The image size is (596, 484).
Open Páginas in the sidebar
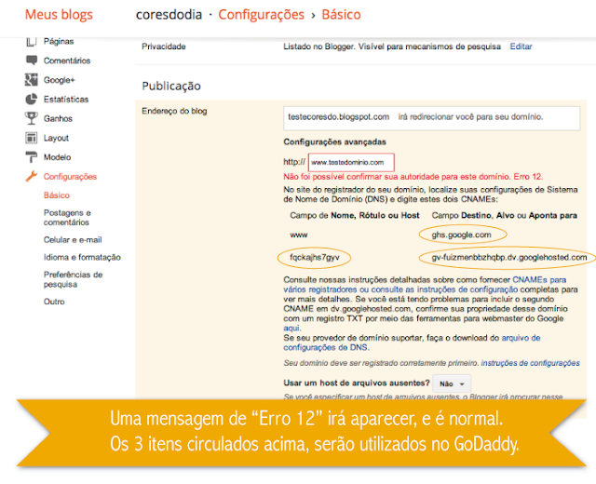tap(59, 41)
